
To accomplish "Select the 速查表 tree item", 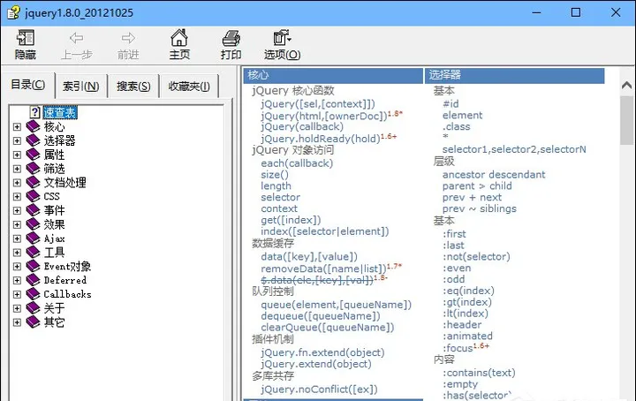I will coord(60,112).
